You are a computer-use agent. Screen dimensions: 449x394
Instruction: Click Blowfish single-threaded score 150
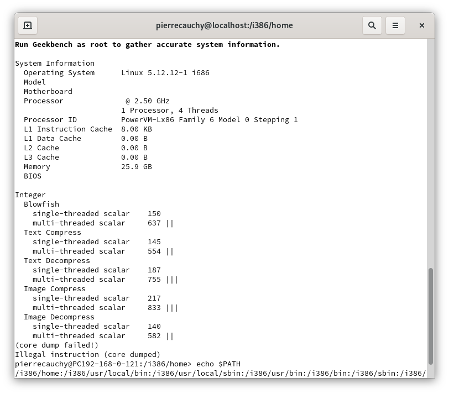pos(154,214)
